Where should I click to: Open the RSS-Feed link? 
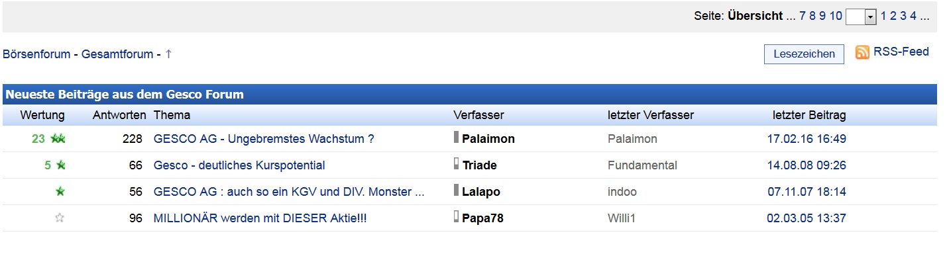(901, 52)
